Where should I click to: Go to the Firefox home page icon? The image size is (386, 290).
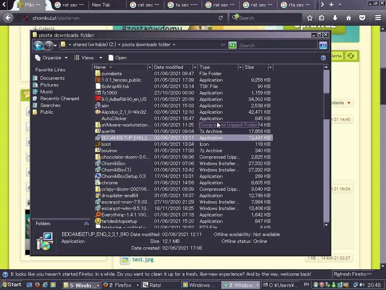point(349,18)
